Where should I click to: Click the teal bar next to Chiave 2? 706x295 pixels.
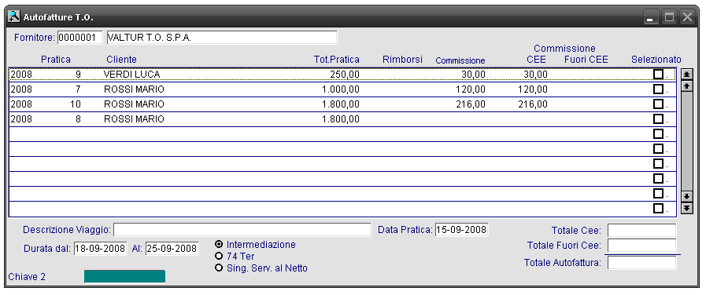(x=124, y=277)
